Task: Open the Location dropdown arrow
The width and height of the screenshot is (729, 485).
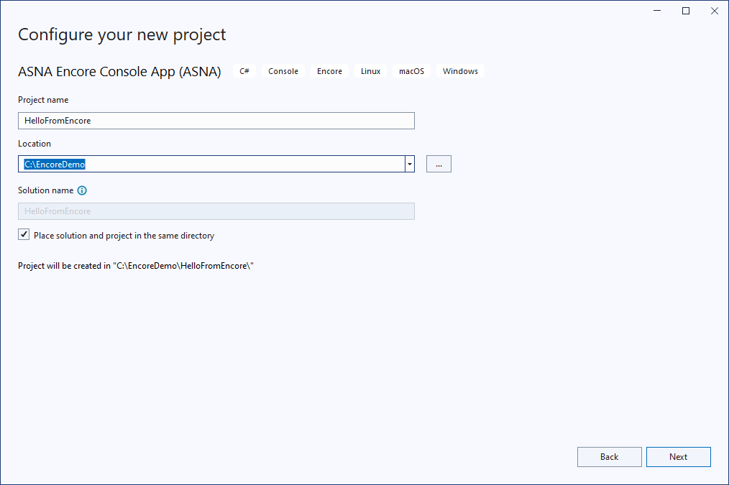Action: point(410,164)
